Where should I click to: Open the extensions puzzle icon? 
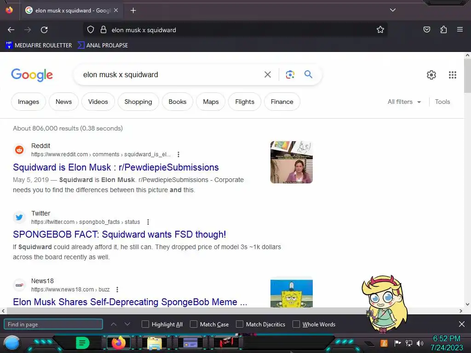click(443, 29)
